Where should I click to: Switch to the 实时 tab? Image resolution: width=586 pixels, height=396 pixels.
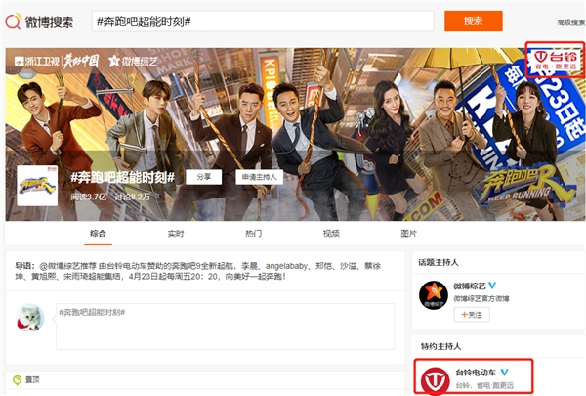tap(176, 234)
